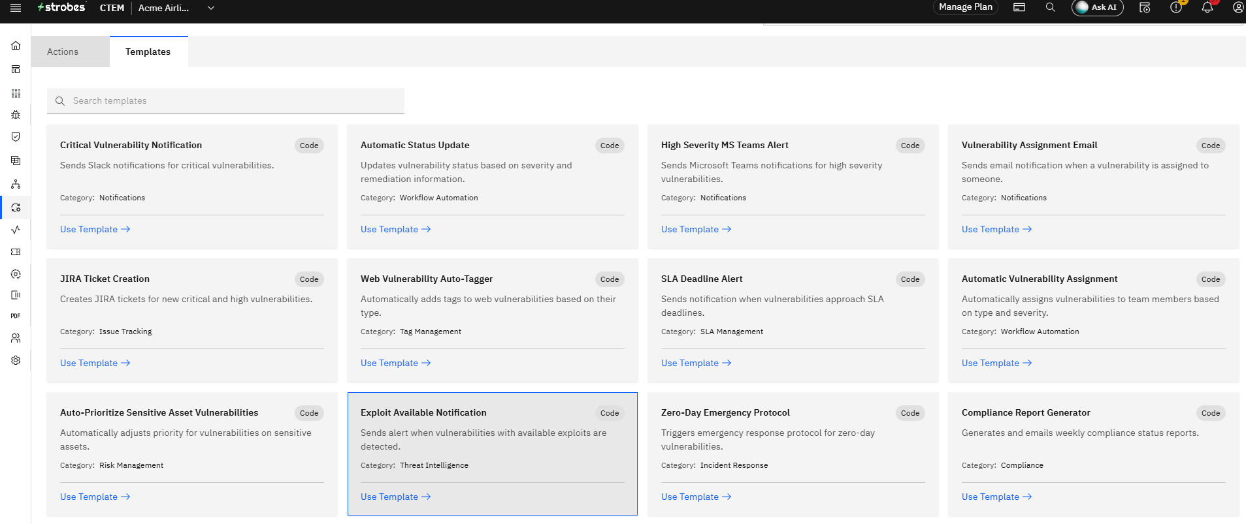Open the hamburger navigation menu

click(16, 8)
